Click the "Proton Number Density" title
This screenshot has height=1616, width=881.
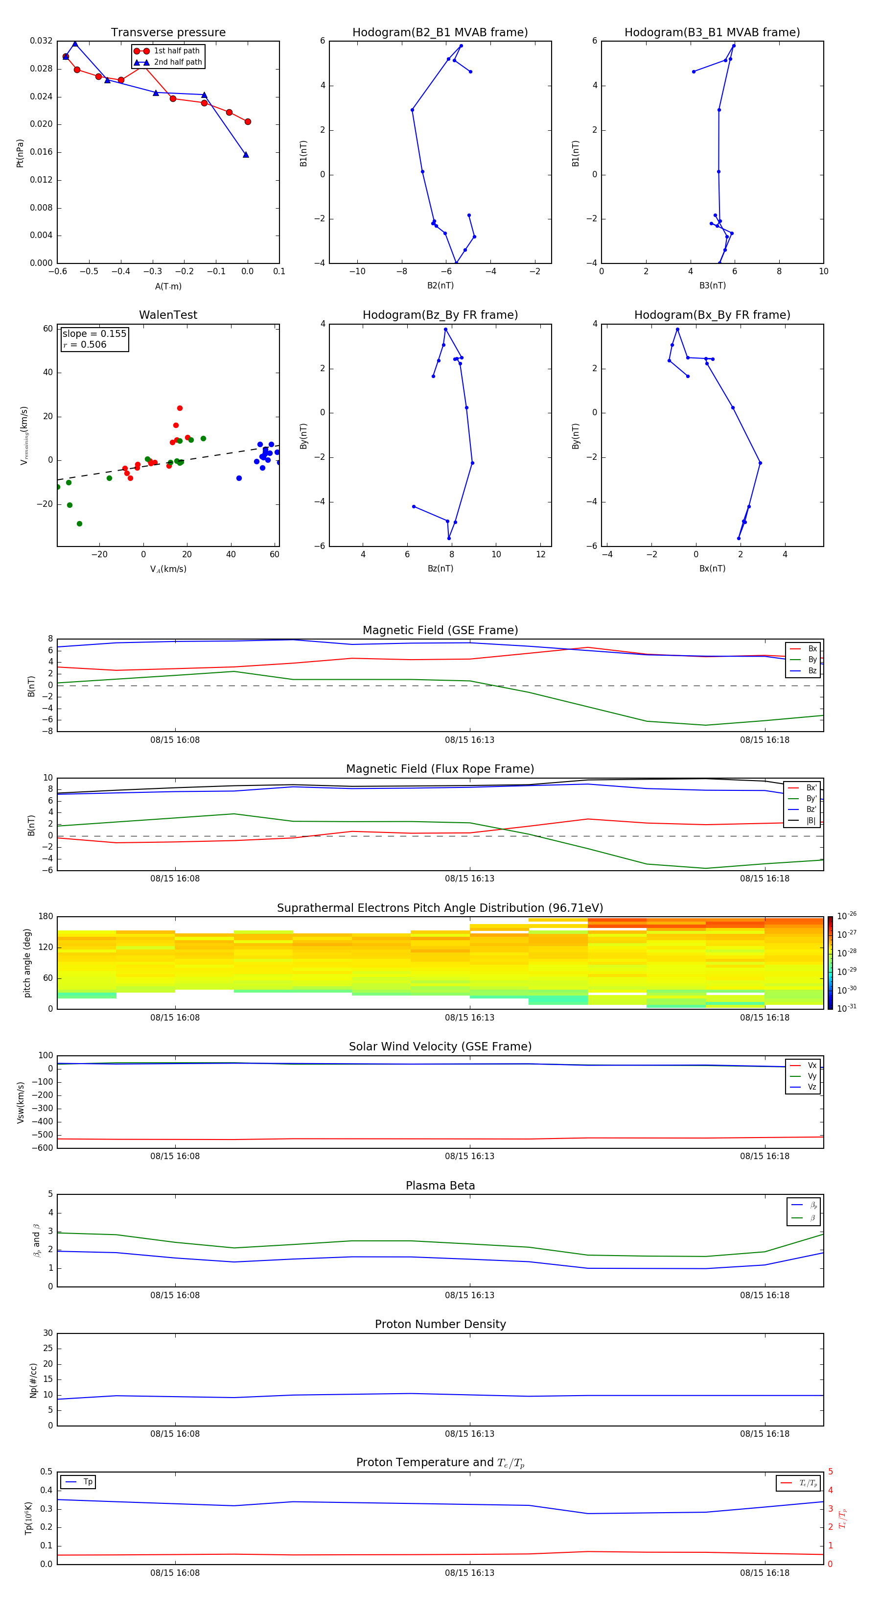pos(440,1324)
